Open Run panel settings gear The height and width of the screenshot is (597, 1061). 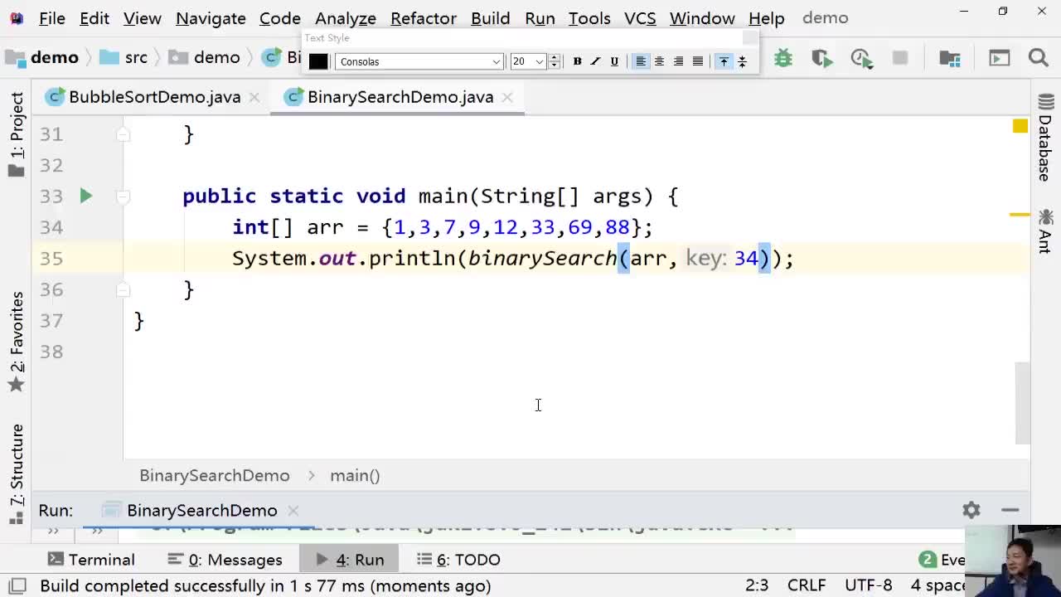[971, 510]
